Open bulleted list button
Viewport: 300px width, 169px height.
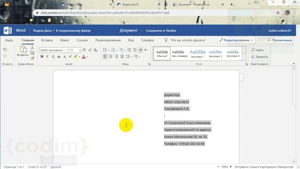pyautogui.click(x=105, y=50)
